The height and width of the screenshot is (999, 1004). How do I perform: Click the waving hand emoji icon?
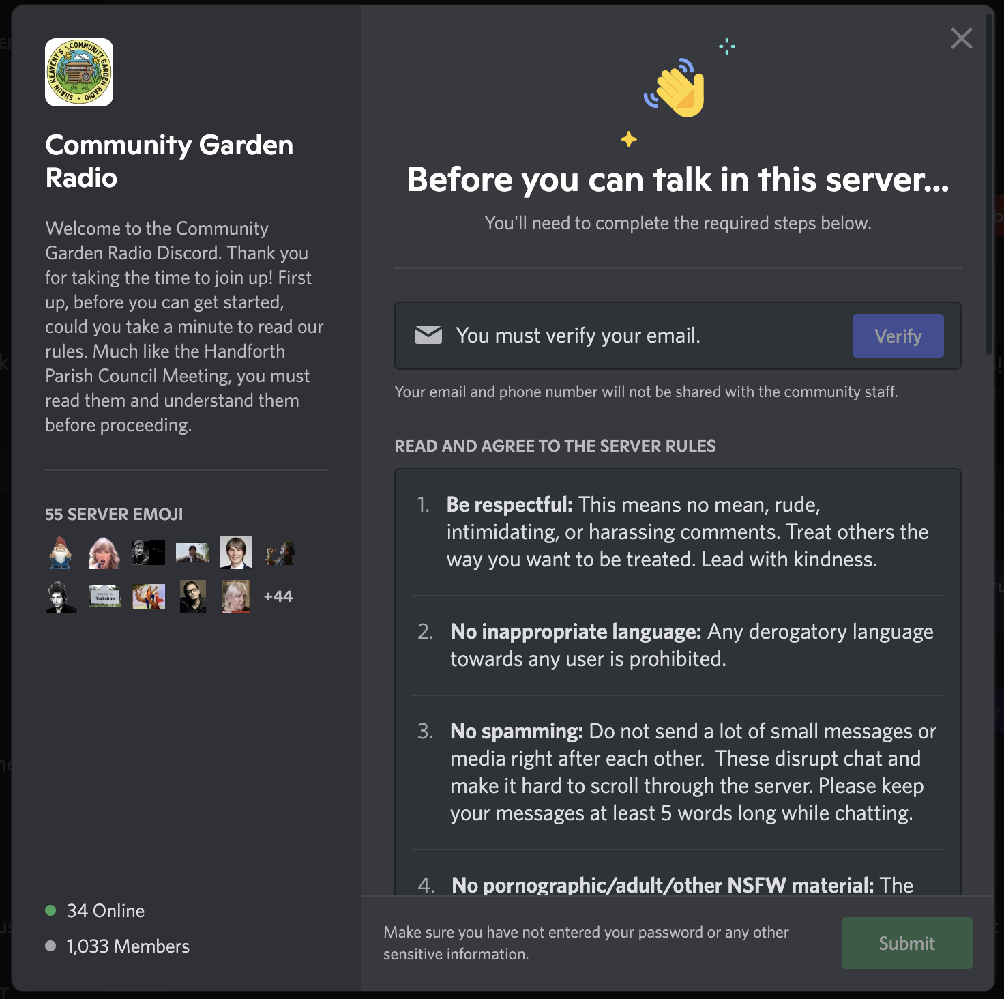(677, 89)
